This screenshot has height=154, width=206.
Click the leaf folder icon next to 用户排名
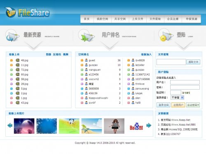pyautogui.click(x=87, y=36)
